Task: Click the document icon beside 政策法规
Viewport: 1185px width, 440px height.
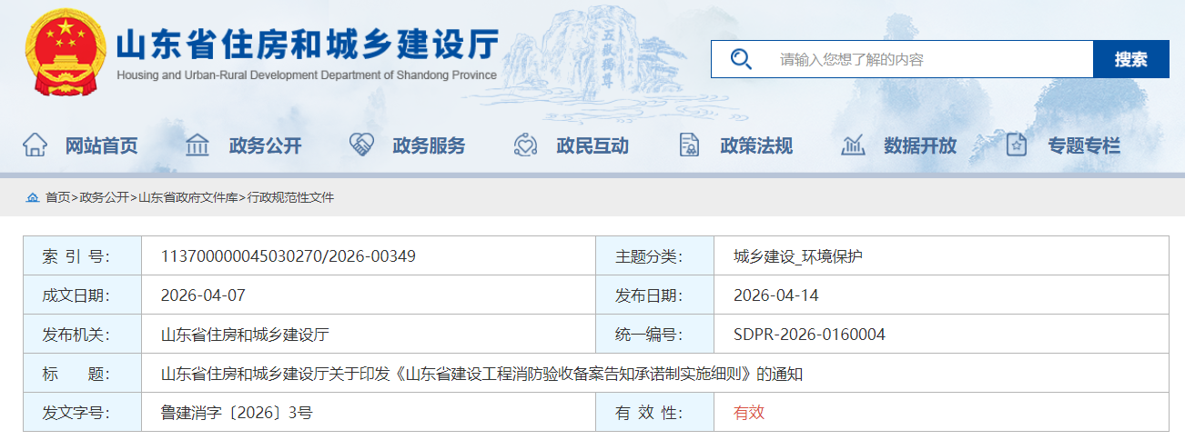Action: pyautogui.click(x=689, y=145)
